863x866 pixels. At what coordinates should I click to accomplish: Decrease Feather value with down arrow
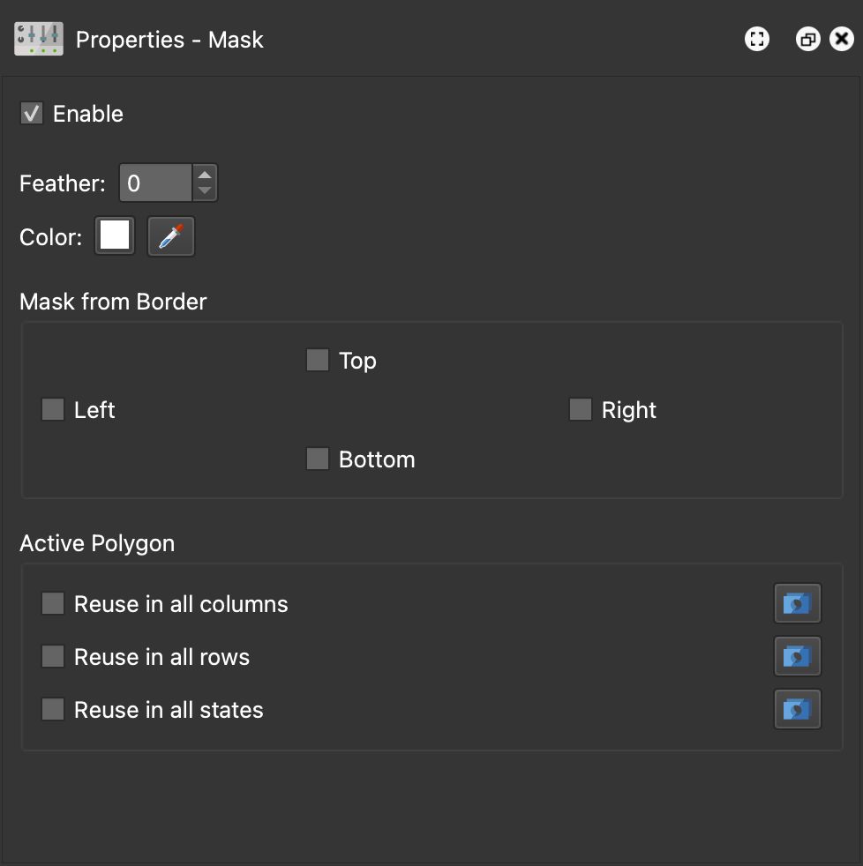pos(205,190)
